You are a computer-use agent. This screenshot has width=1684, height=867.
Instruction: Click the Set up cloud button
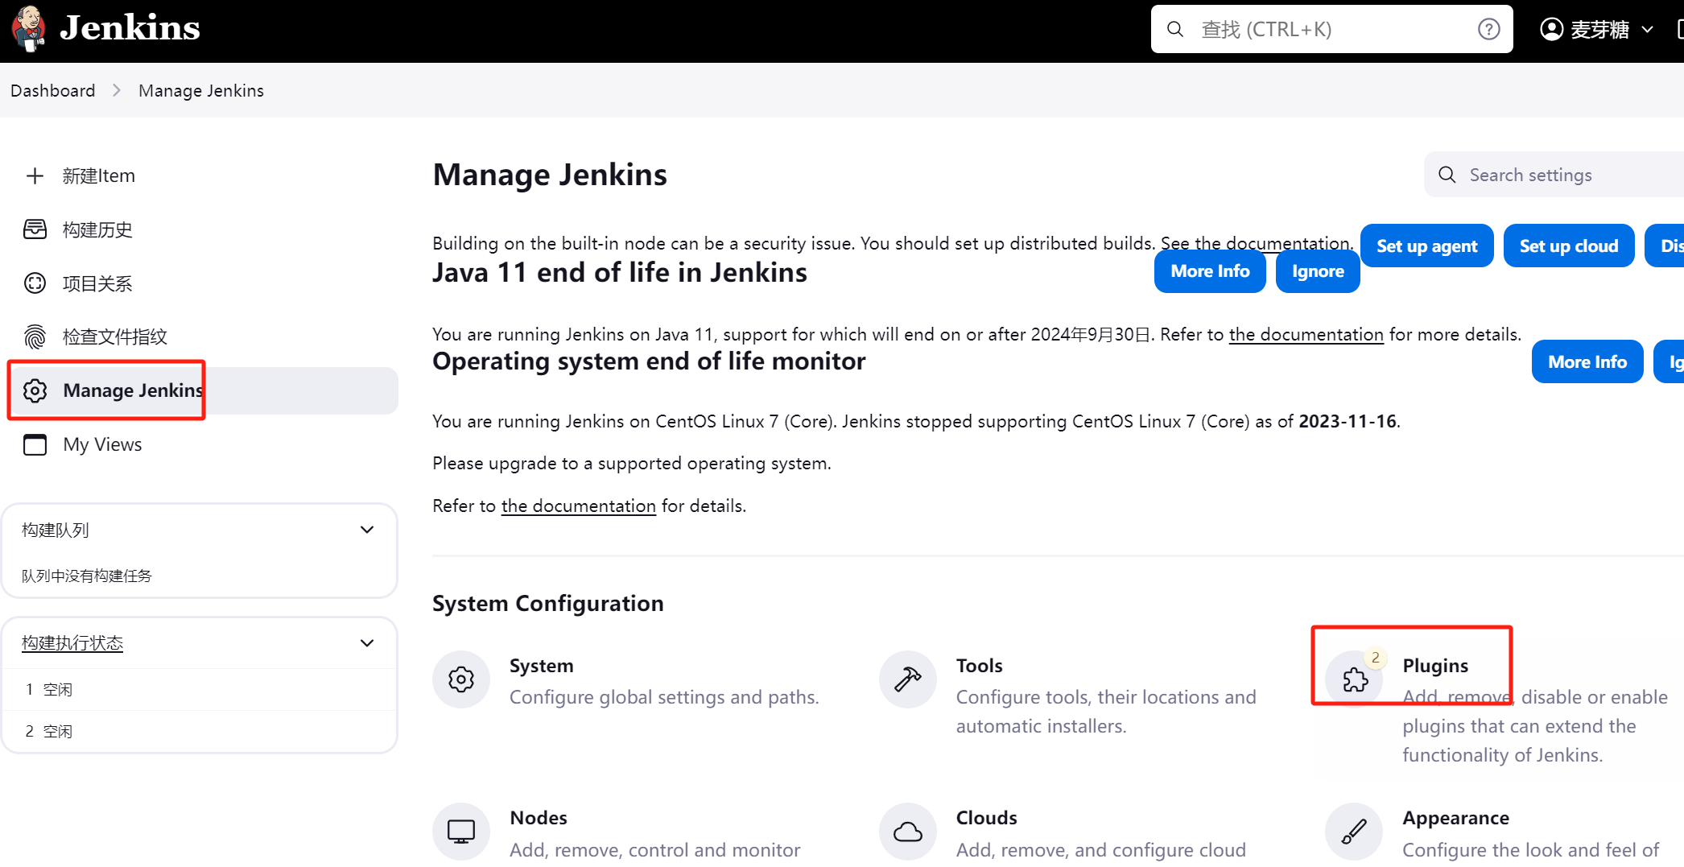[x=1568, y=246]
